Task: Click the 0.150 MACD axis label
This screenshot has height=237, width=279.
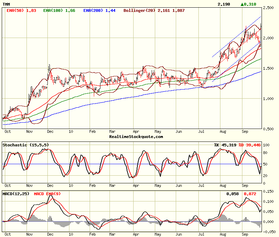Action: pos(268,191)
